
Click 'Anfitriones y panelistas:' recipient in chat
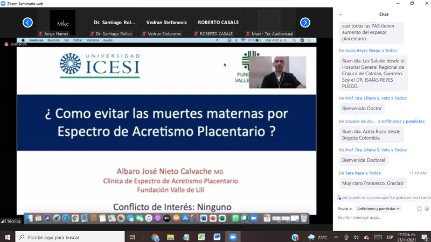pos(403,122)
